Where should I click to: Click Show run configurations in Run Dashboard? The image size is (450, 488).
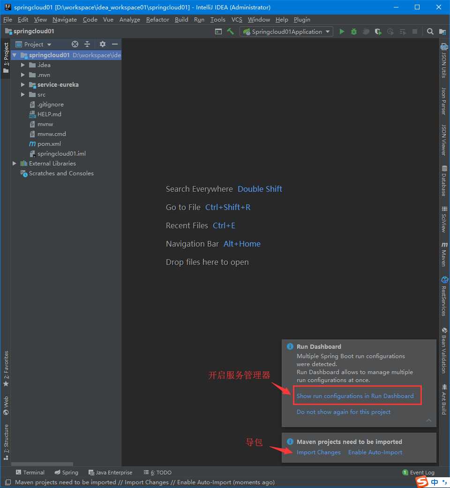(x=355, y=396)
